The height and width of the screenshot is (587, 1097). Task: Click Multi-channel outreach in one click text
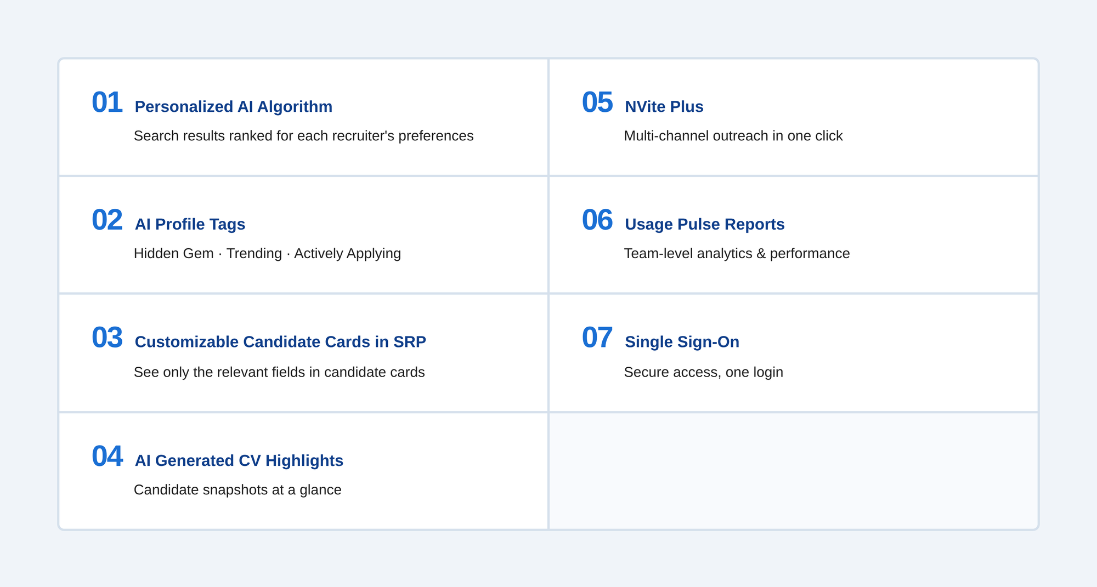733,136
